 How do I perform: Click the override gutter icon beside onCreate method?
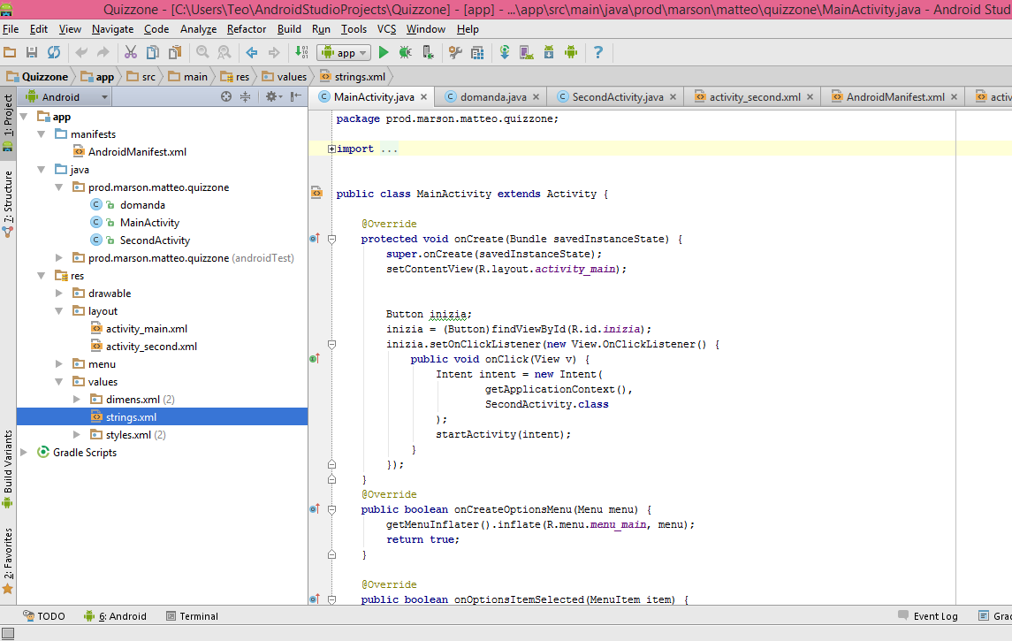(x=315, y=238)
